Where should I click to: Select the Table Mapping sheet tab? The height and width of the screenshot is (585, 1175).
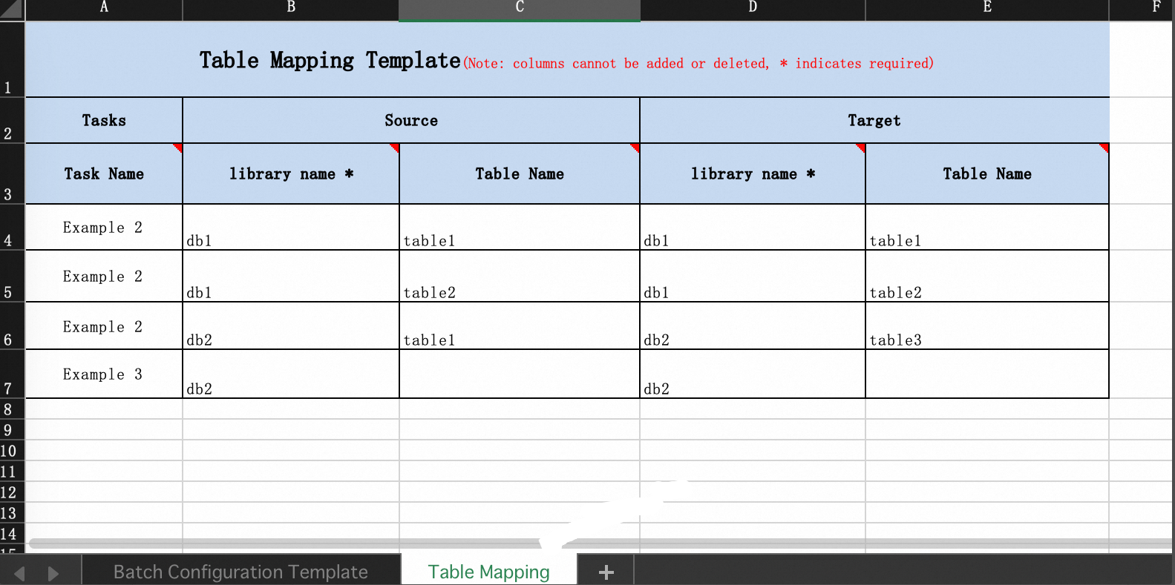[x=488, y=572]
